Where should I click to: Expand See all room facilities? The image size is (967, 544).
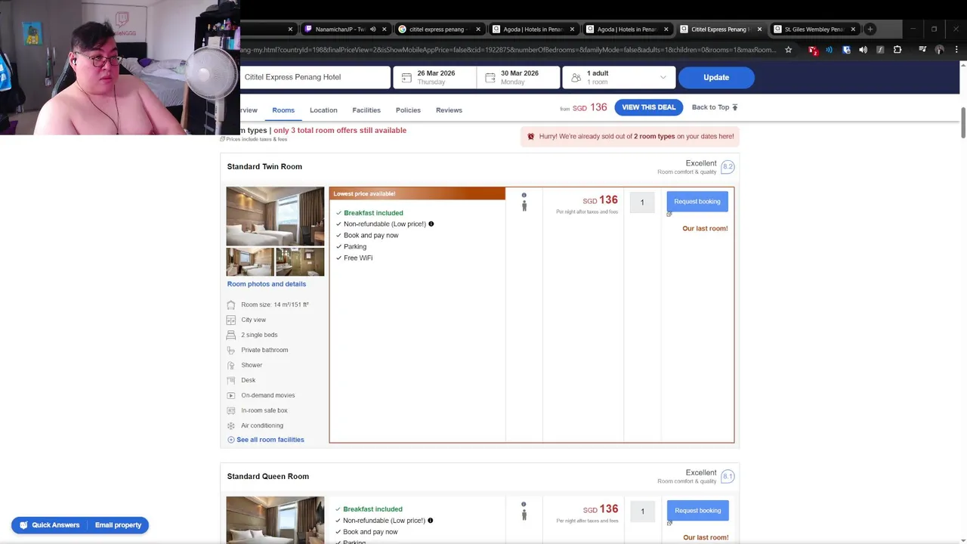266,440
